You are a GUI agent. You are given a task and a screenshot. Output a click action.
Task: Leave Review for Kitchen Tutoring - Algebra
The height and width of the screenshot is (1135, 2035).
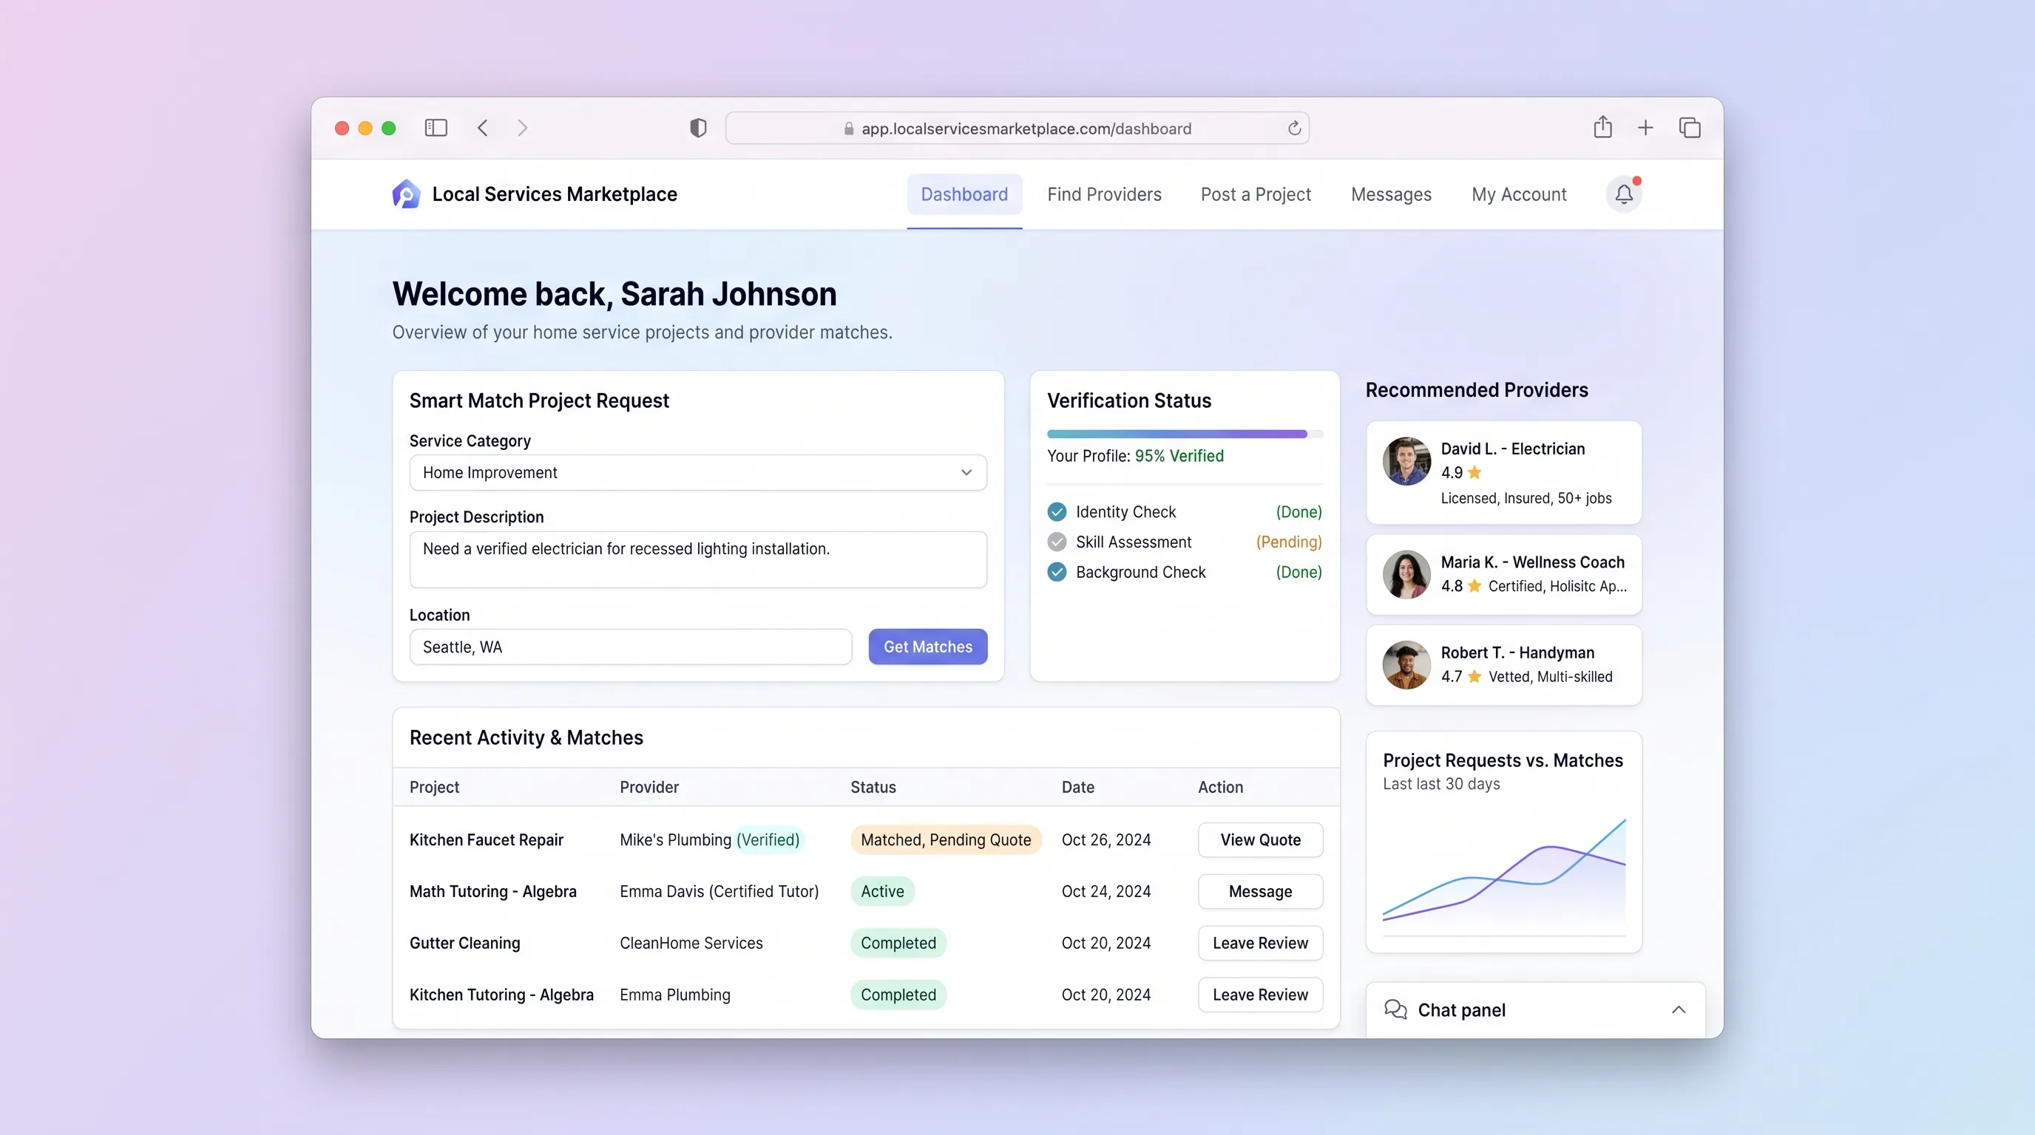point(1260,995)
